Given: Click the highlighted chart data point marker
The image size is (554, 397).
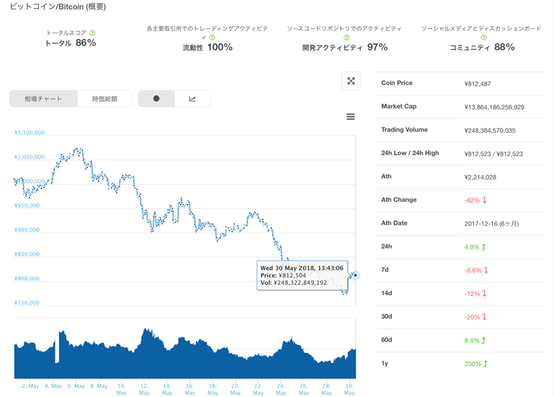Looking at the screenshot, I should [355, 275].
